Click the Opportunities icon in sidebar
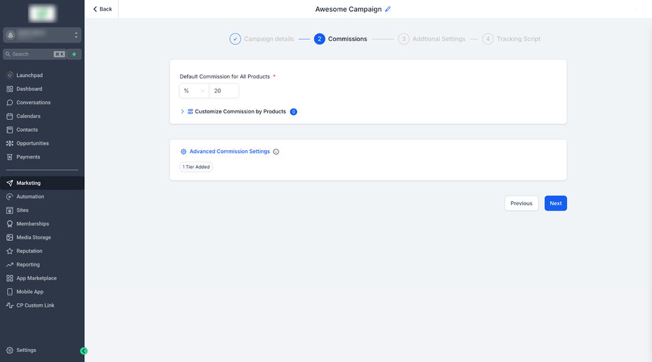Screen dimensions: 652x362 (9, 143)
